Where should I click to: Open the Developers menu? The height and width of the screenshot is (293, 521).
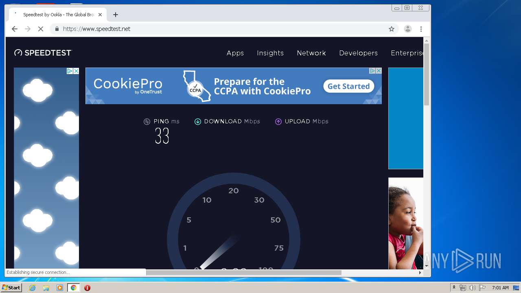[x=359, y=53]
